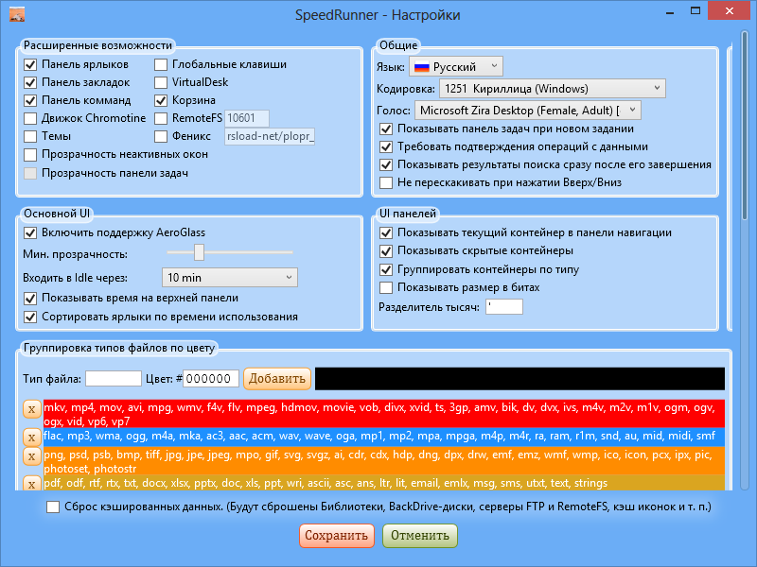Enable Движок Chromotine checkbox
This screenshot has width=757, height=567.
point(30,118)
